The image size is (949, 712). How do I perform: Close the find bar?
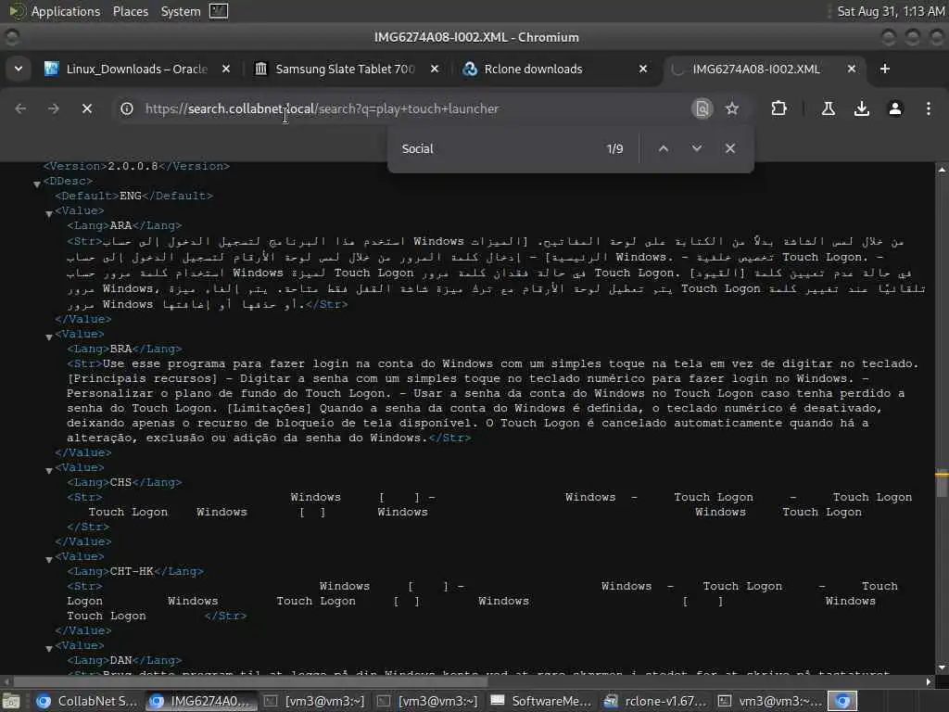[x=730, y=149]
